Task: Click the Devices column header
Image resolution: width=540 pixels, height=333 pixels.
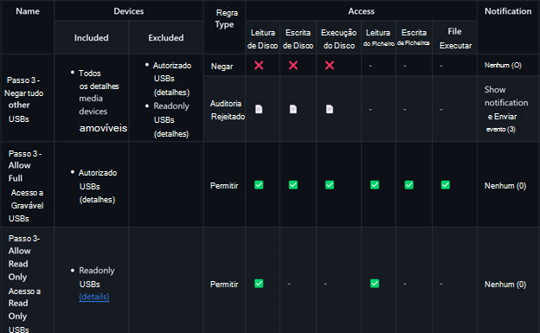Action: [x=128, y=11]
